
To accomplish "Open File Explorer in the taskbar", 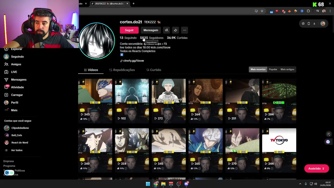I will tap(163, 184).
